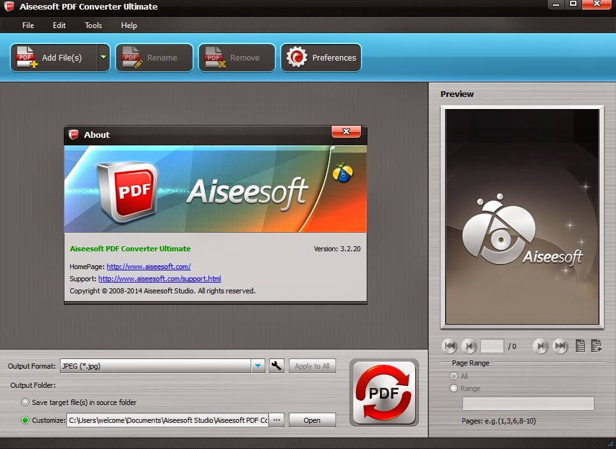Jump to last page in preview
Image resolution: width=616 pixels, height=449 pixels.
[x=561, y=346]
